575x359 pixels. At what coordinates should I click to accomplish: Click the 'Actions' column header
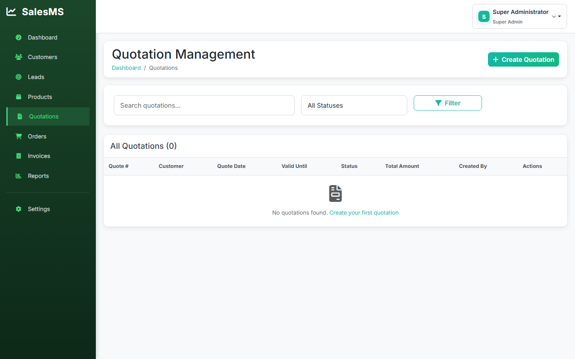coord(532,166)
